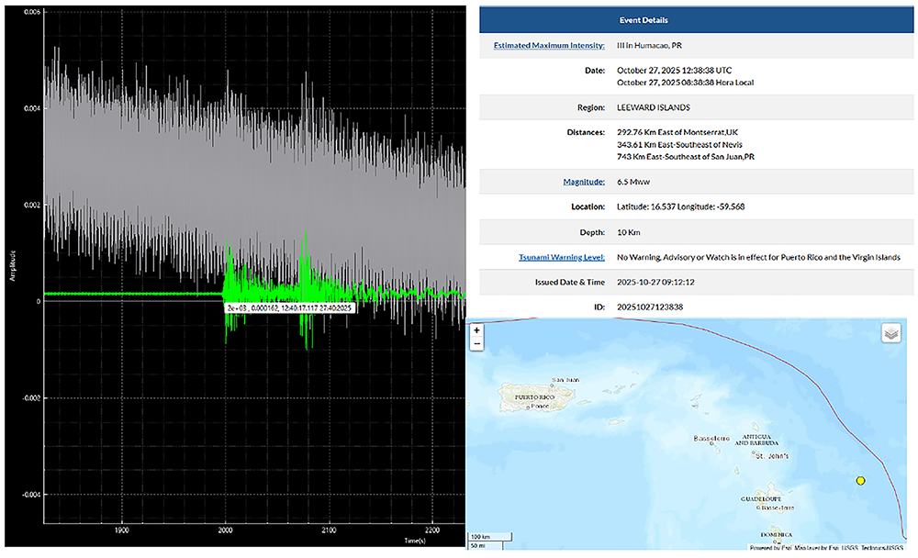Click the yellow earthquake epicenter marker
The image size is (918, 558).
860,481
